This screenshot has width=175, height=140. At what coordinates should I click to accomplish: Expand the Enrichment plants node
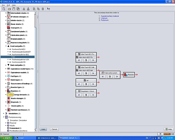point(6,31)
